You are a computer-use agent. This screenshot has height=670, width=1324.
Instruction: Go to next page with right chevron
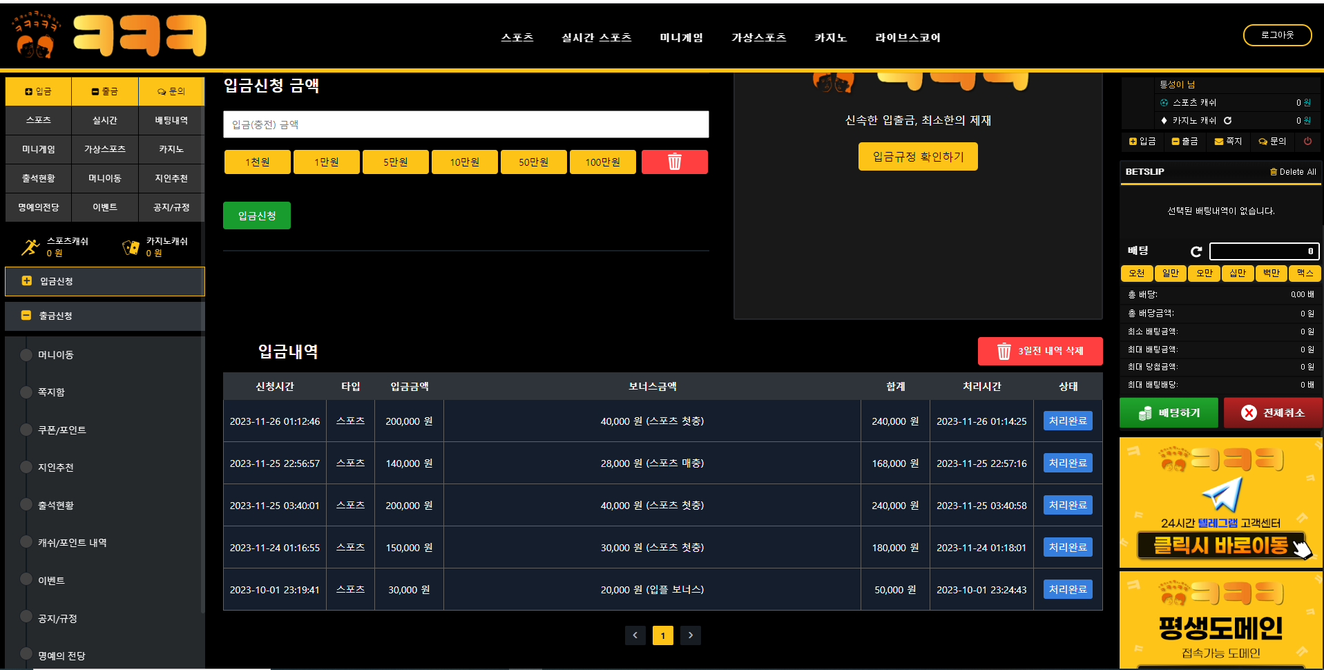[690, 635]
